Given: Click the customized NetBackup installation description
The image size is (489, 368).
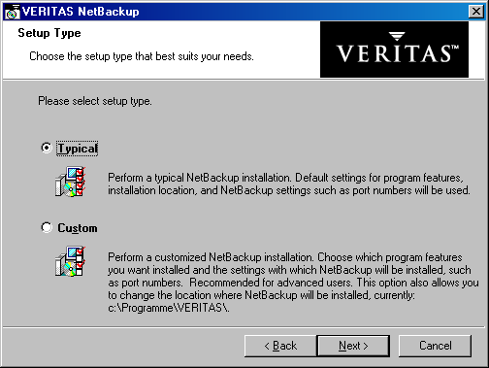Looking at the screenshot, I should tap(293, 283).
